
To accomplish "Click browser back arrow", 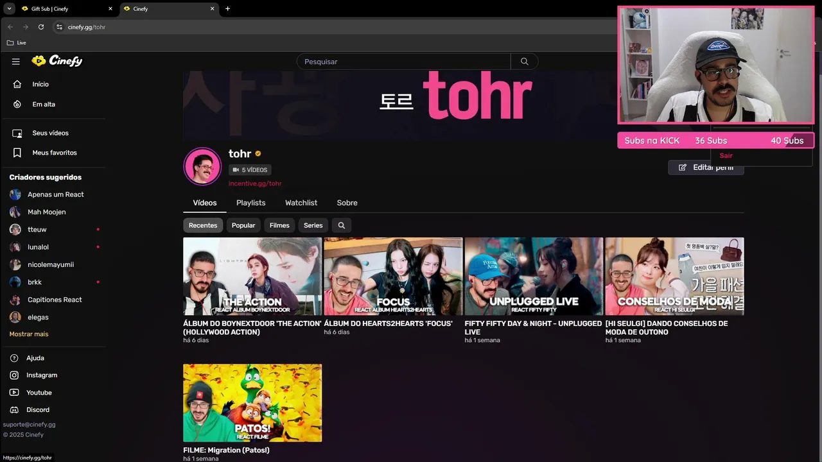I will (10, 27).
